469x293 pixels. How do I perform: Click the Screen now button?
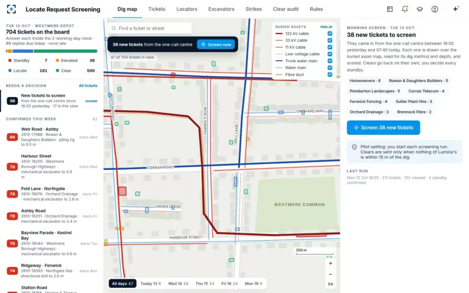click(216, 45)
